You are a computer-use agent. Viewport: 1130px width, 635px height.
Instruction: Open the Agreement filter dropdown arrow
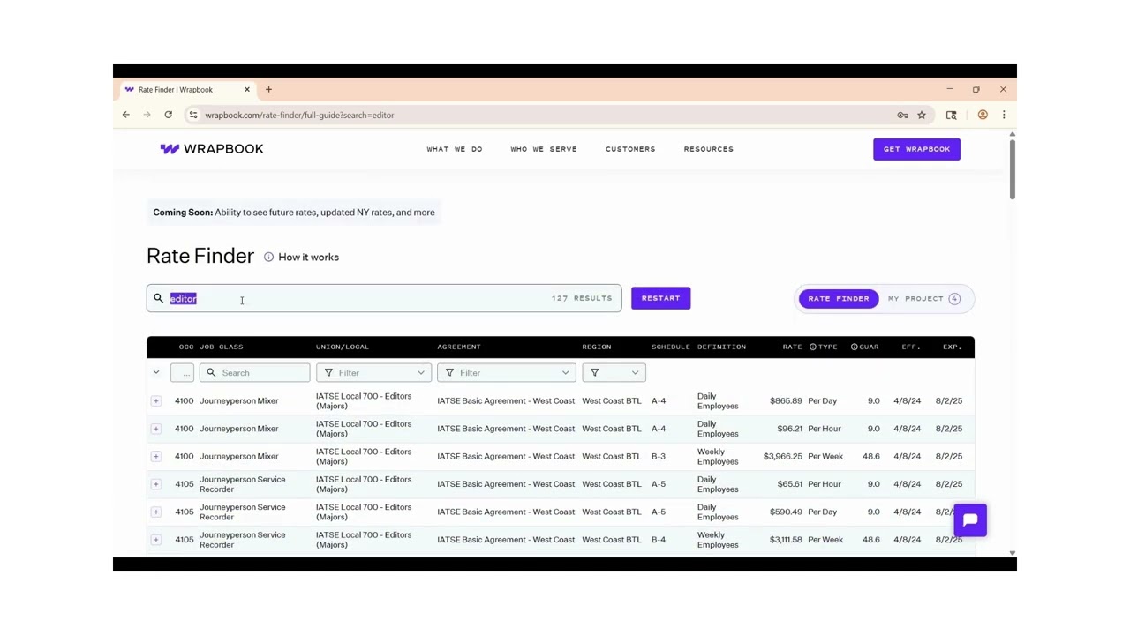click(x=566, y=373)
